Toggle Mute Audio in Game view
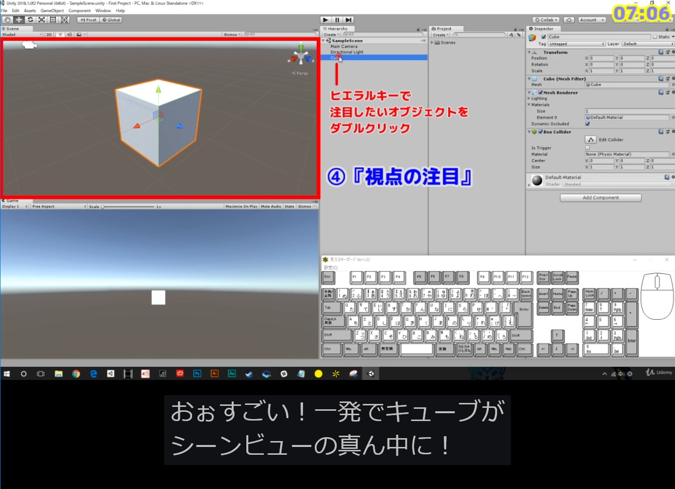The image size is (675, 489). click(x=271, y=206)
